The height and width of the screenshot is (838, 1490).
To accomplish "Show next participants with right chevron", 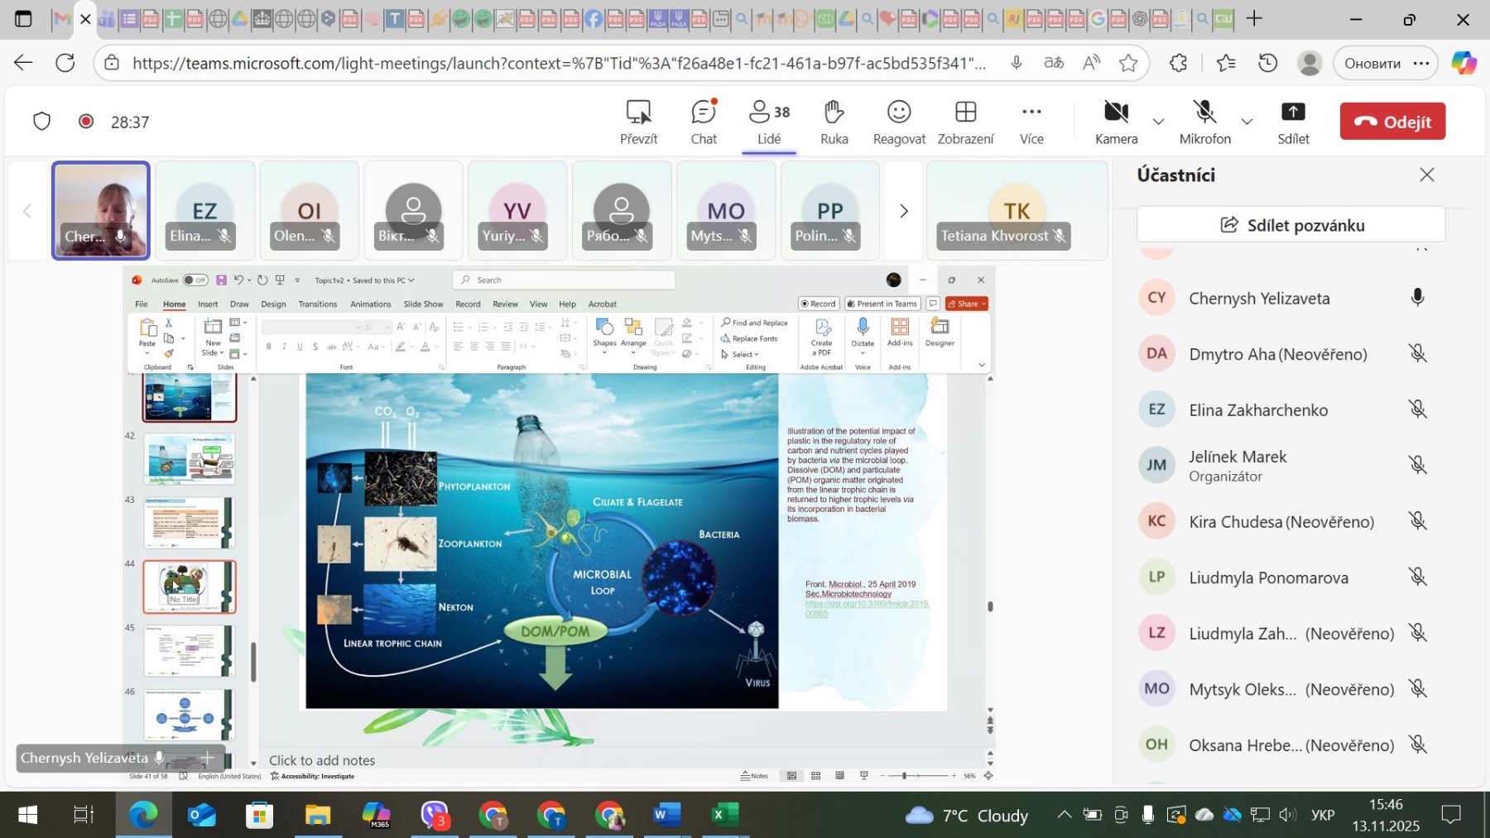I will point(903,211).
